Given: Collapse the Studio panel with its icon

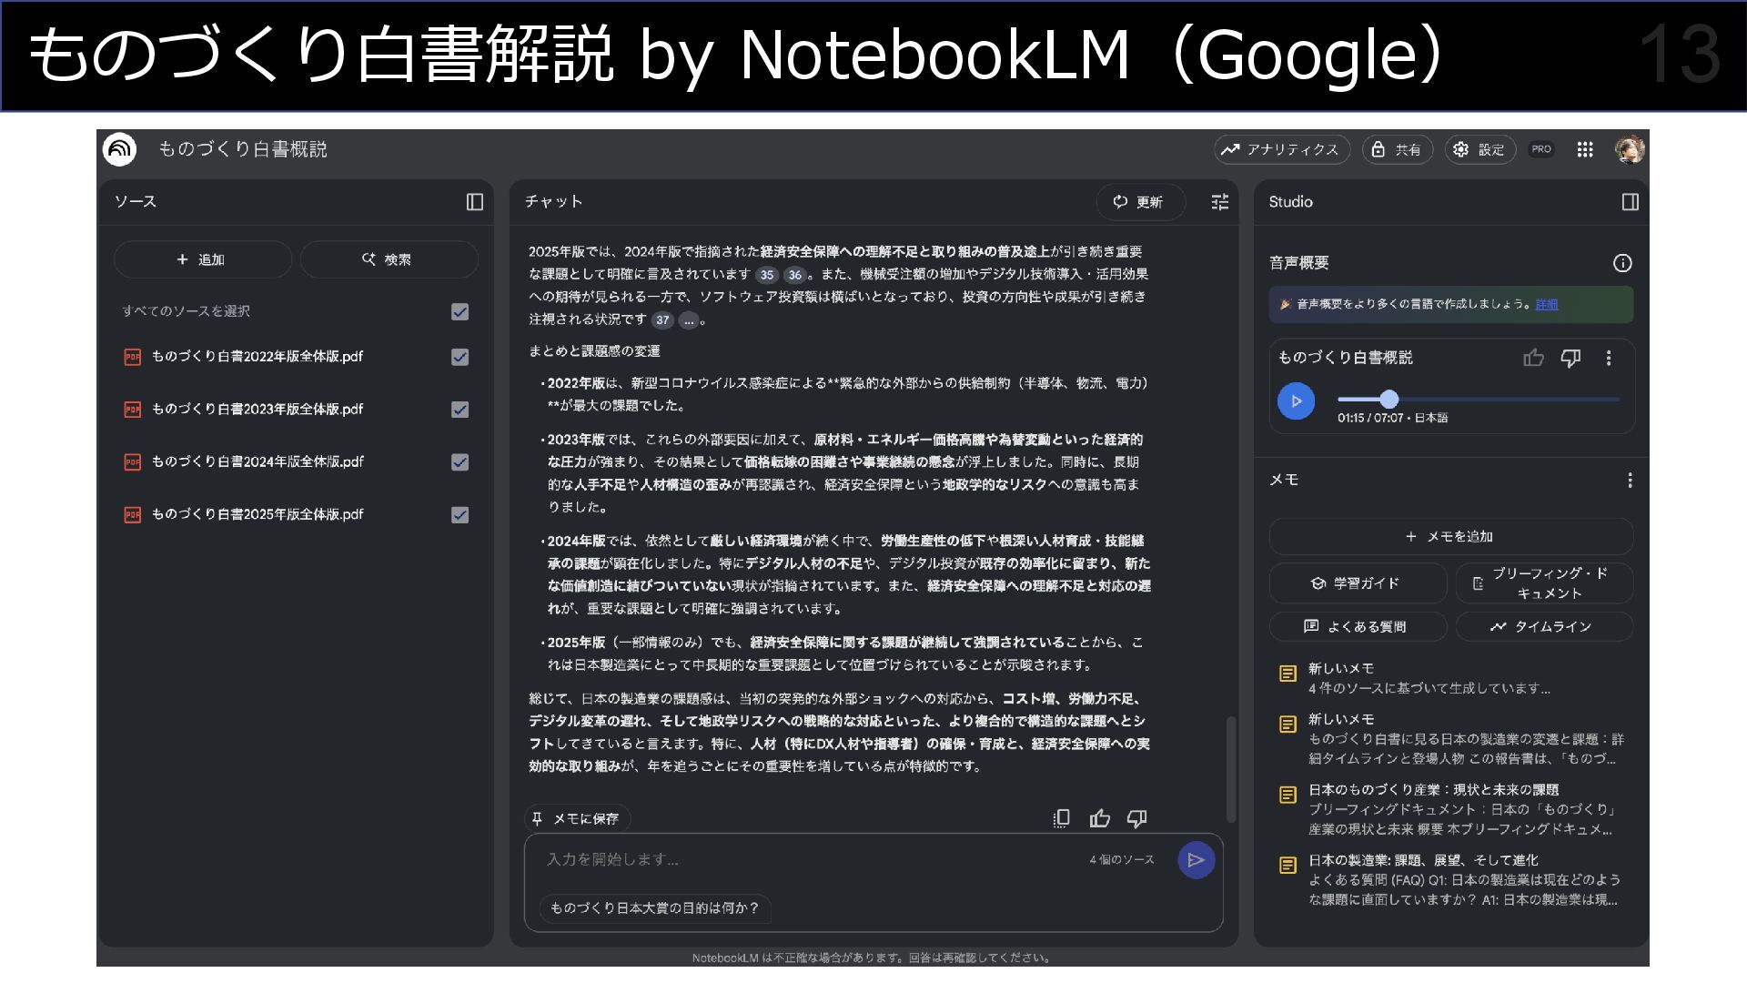Looking at the screenshot, I should pyautogui.click(x=1630, y=202).
